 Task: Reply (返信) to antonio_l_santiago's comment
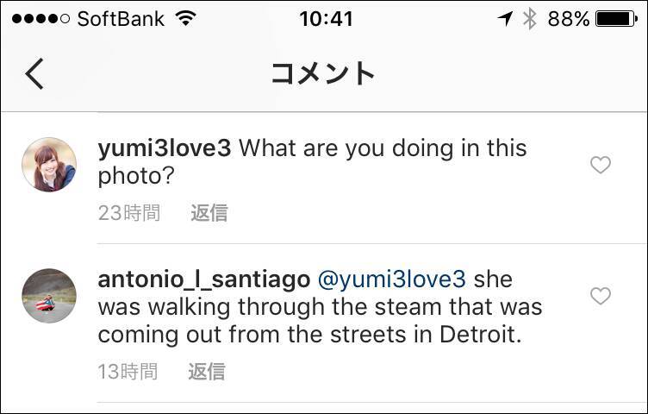(207, 372)
